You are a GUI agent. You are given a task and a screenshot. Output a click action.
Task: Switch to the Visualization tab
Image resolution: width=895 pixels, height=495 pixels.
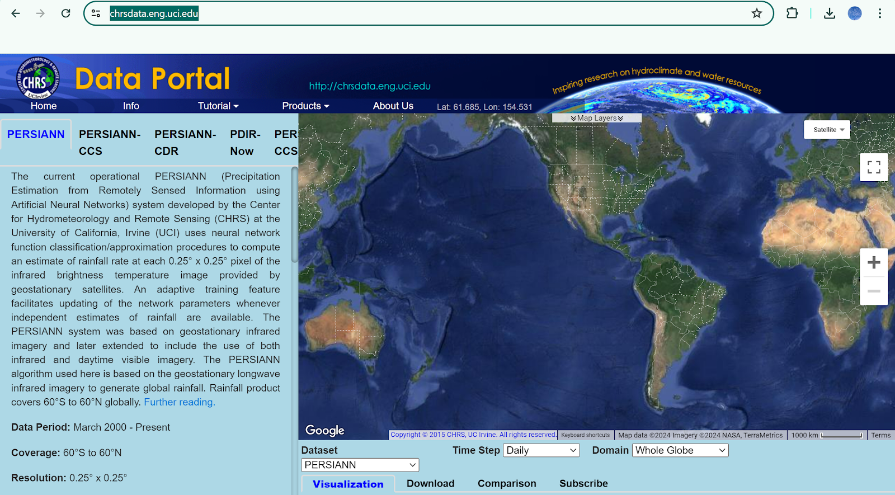click(348, 484)
